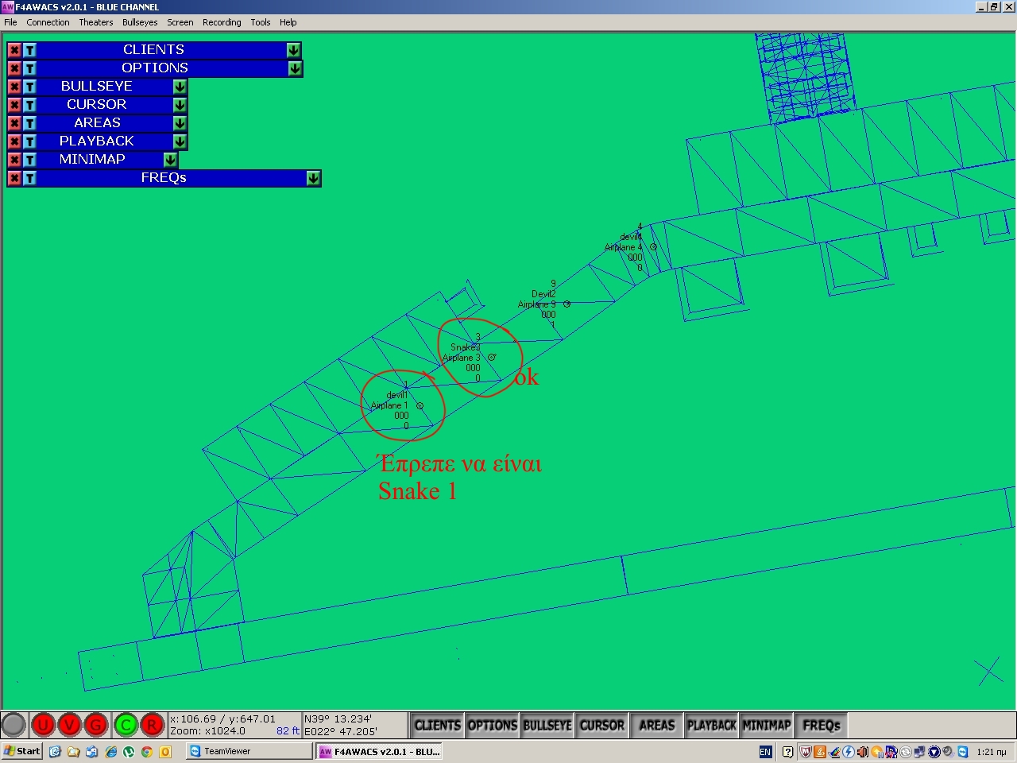Expand the MINIMAP panel down arrow
1017x763 pixels.
(x=170, y=160)
